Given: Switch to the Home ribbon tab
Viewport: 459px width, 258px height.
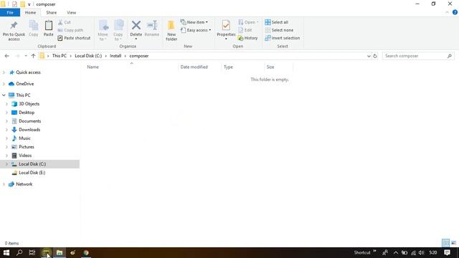Looking at the screenshot, I should point(30,13).
